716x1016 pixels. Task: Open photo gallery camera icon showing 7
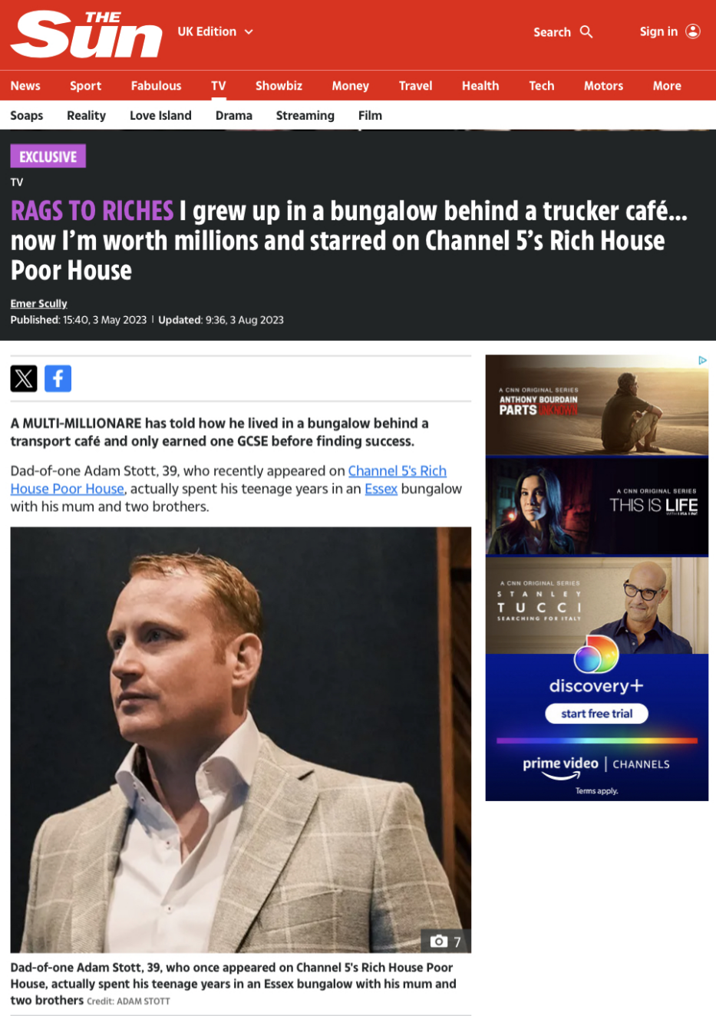(x=446, y=942)
